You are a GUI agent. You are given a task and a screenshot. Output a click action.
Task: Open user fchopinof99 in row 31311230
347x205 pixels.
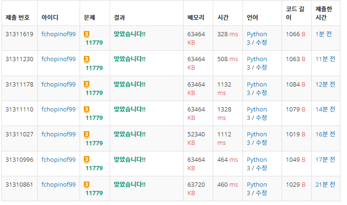click(58, 59)
